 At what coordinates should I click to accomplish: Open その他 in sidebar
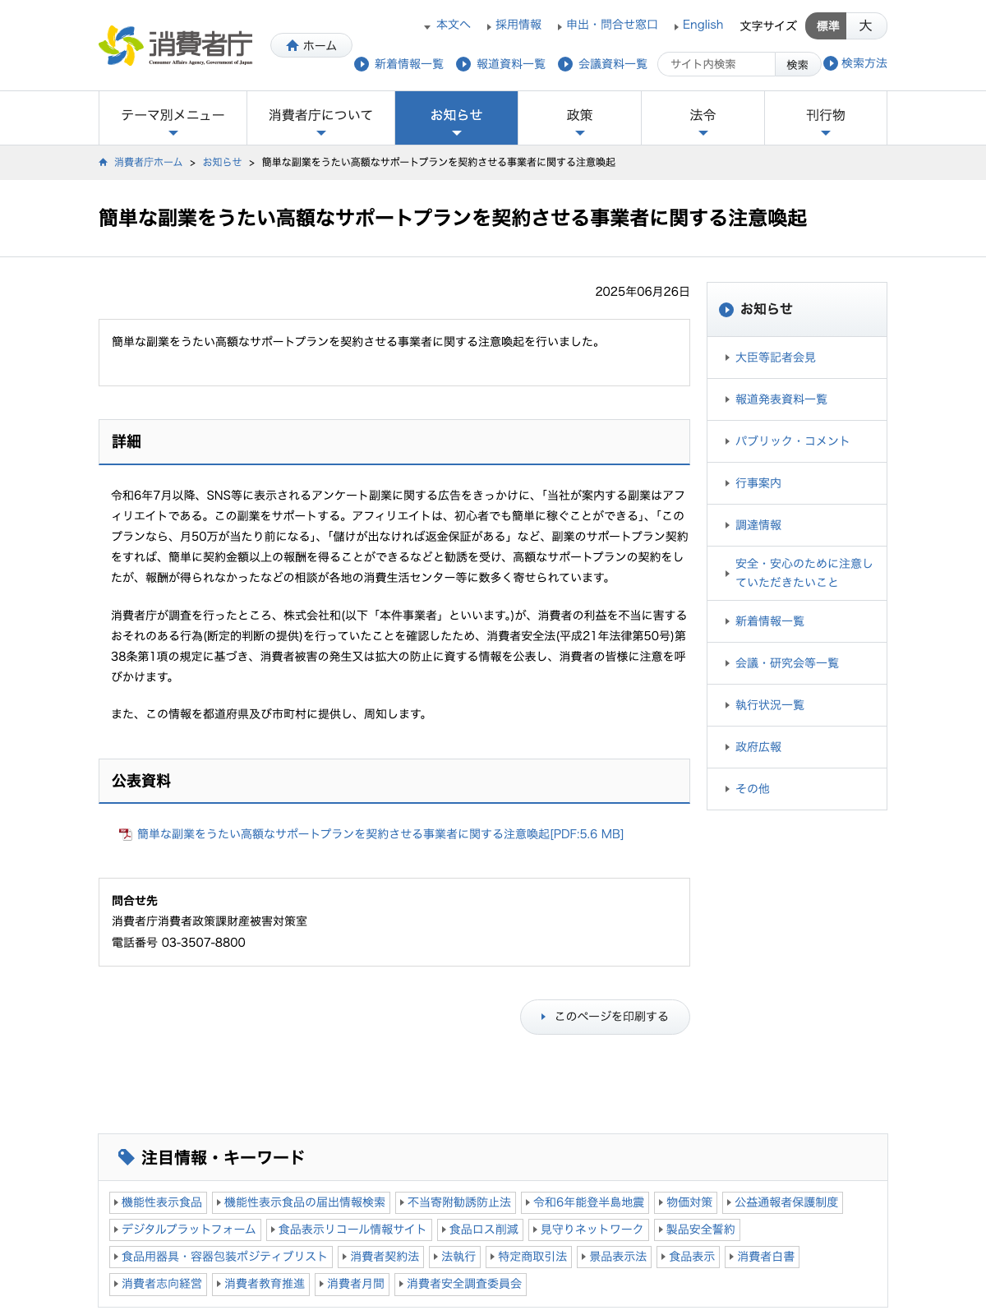[x=752, y=789]
